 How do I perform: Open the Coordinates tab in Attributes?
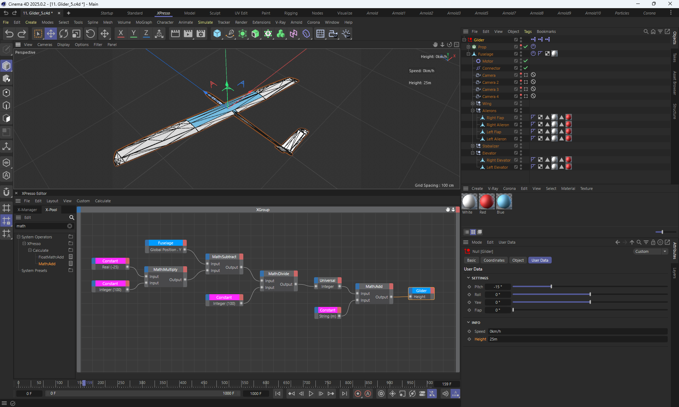(x=494, y=260)
